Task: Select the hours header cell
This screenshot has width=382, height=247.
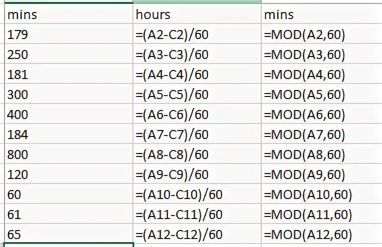Action: pos(197,13)
